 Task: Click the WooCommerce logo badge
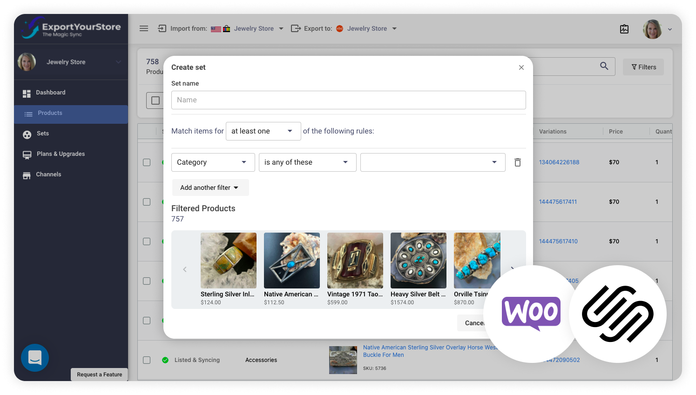pyautogui.click(x=531, y=313)
